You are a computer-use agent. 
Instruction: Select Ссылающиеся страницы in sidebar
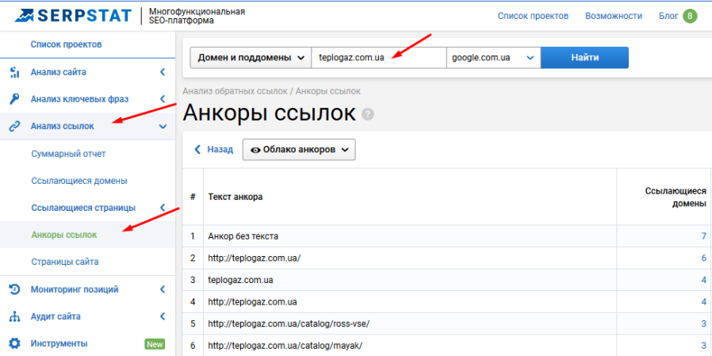pyautogui.click(x=83, y=208)
